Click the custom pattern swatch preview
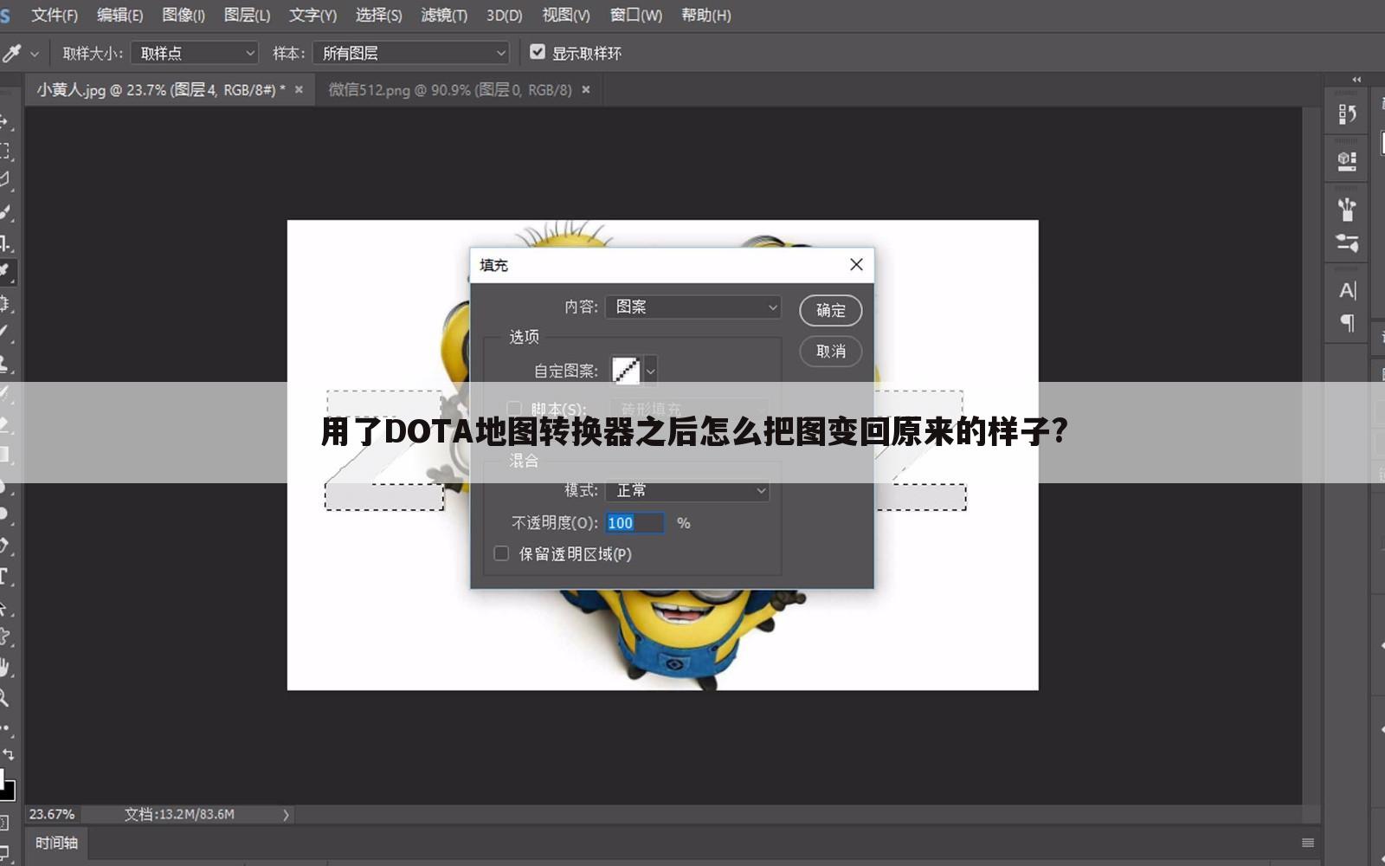The image size is (1385, 866). [626, 372]
